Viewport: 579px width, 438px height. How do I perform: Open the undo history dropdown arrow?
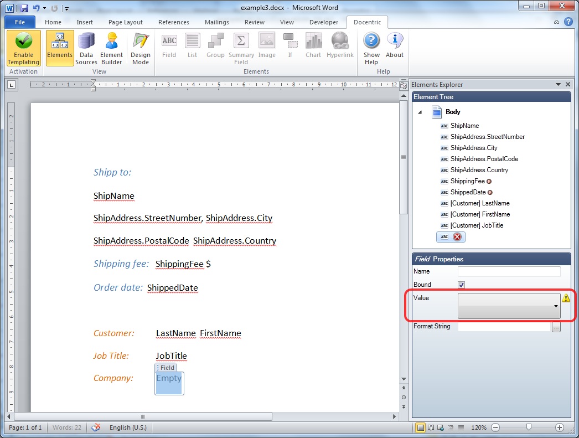(45, 8)
